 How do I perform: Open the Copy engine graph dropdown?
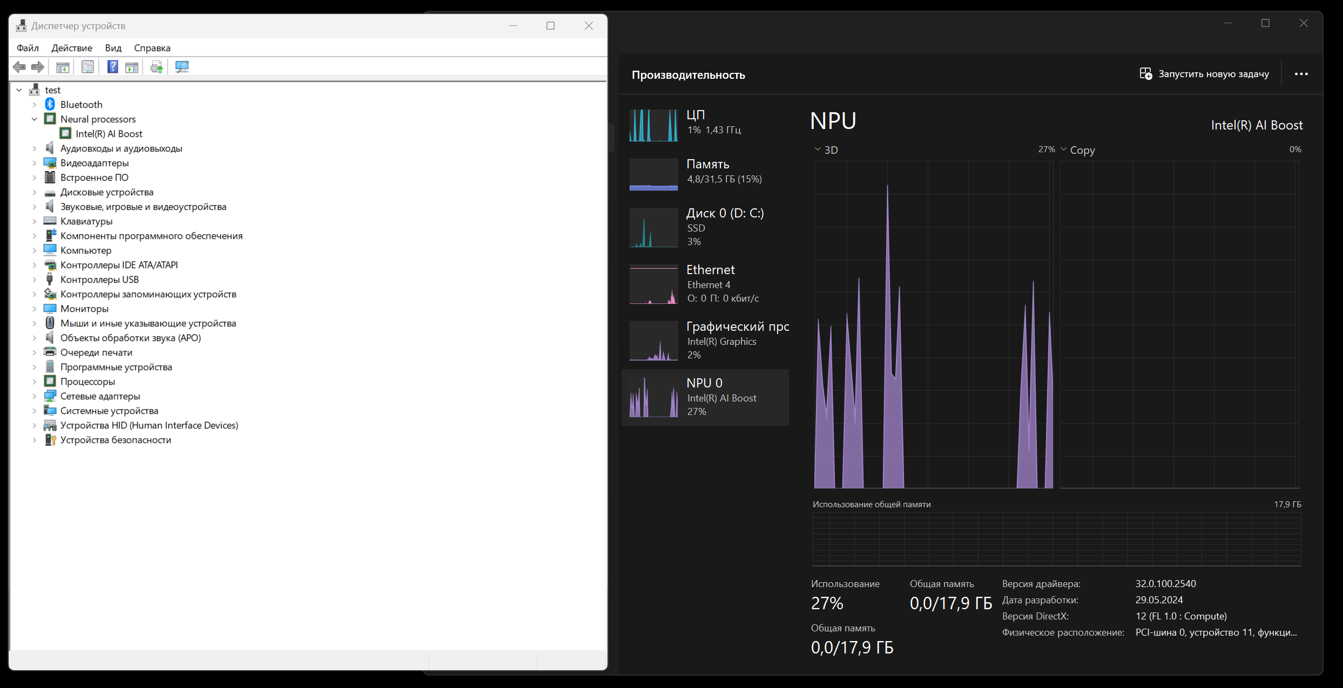click(1063, 149)
